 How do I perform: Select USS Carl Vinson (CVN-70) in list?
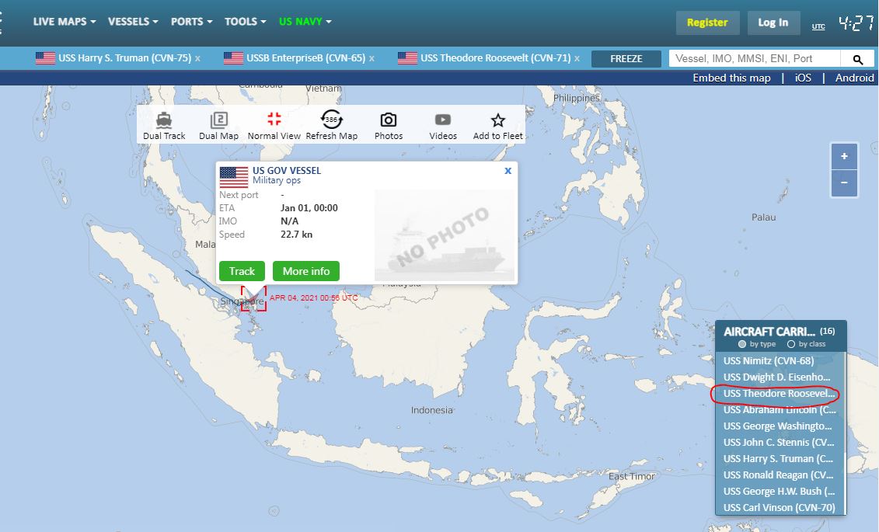(780, 507)
